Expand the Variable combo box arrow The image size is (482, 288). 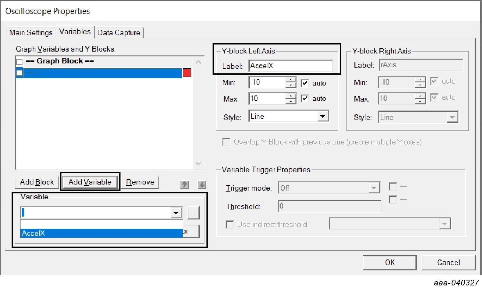(176, 213)
